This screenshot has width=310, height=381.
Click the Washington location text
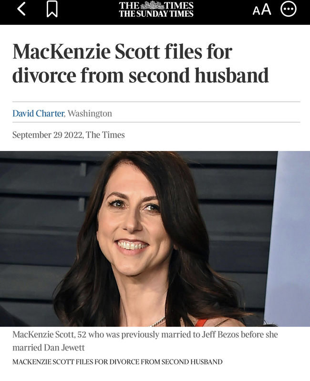point(90,113)
